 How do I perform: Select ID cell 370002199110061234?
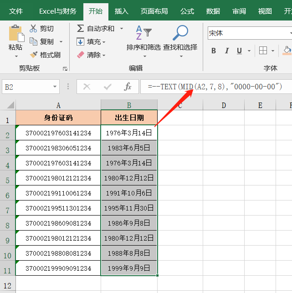click(58, 193)
